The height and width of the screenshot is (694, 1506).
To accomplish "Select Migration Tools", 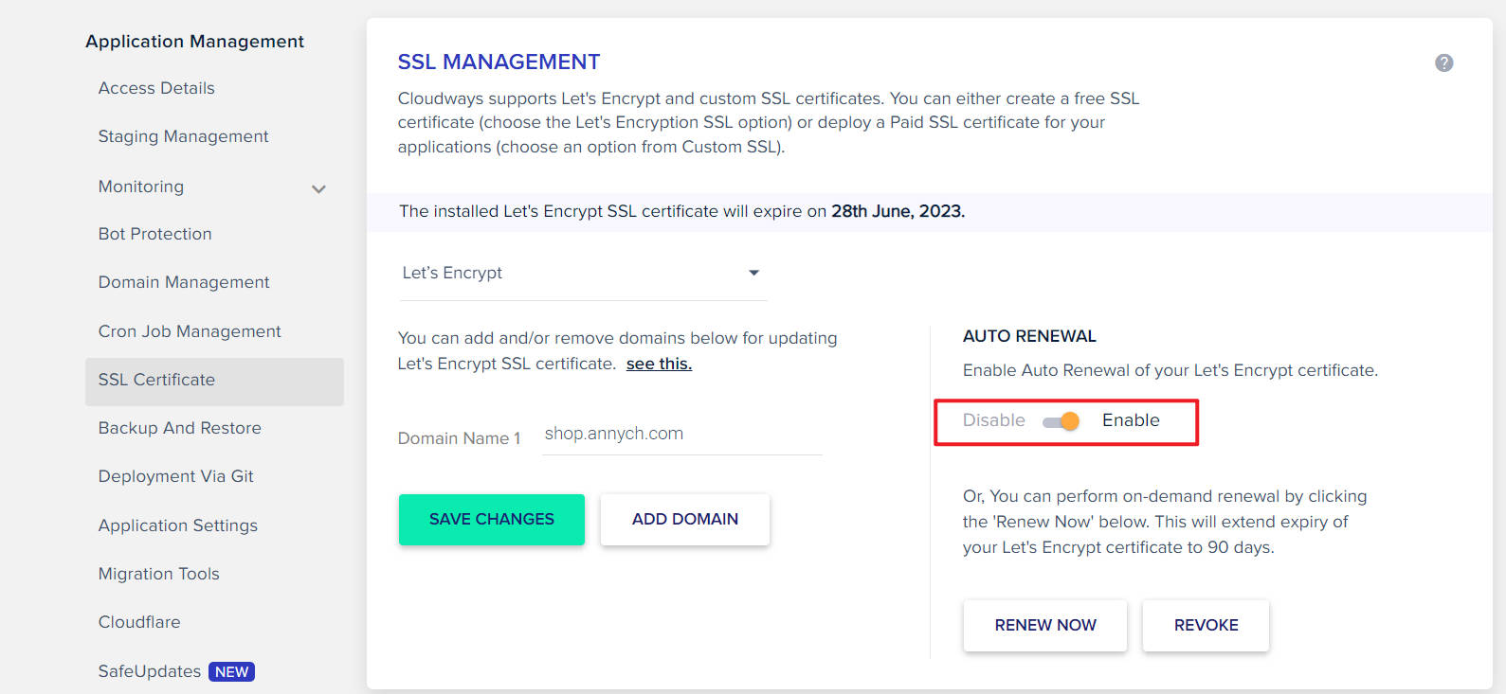I will click(159, 574).
